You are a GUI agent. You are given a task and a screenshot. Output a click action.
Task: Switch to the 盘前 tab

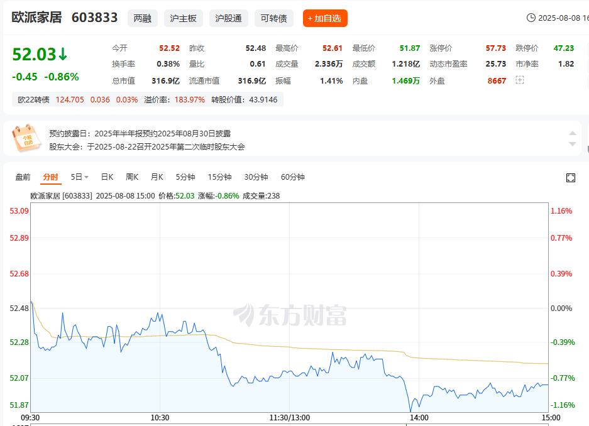(23, 177)
